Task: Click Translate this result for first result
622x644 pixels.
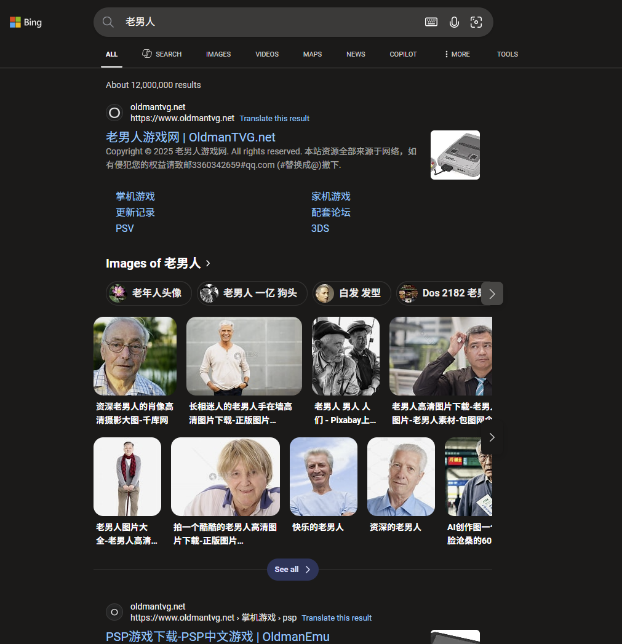Action: pos(274,118)
